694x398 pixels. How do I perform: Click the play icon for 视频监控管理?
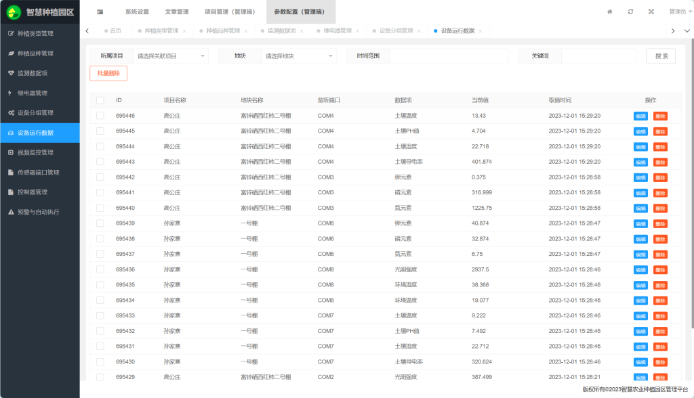[10, 152]
